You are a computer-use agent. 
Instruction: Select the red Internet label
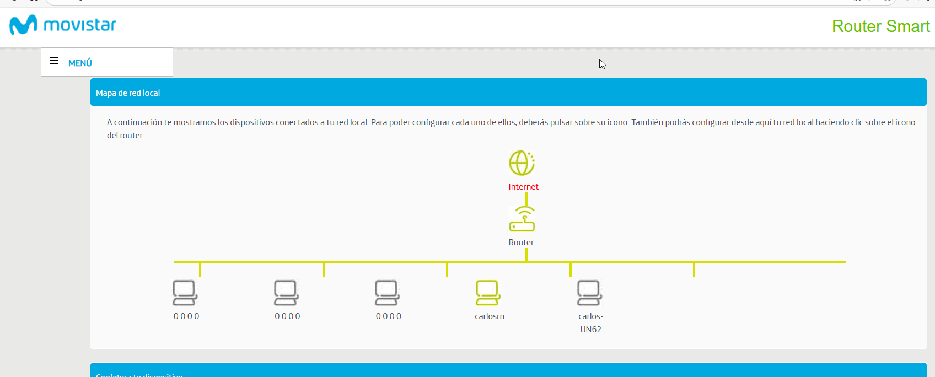[x=523, y=187]
